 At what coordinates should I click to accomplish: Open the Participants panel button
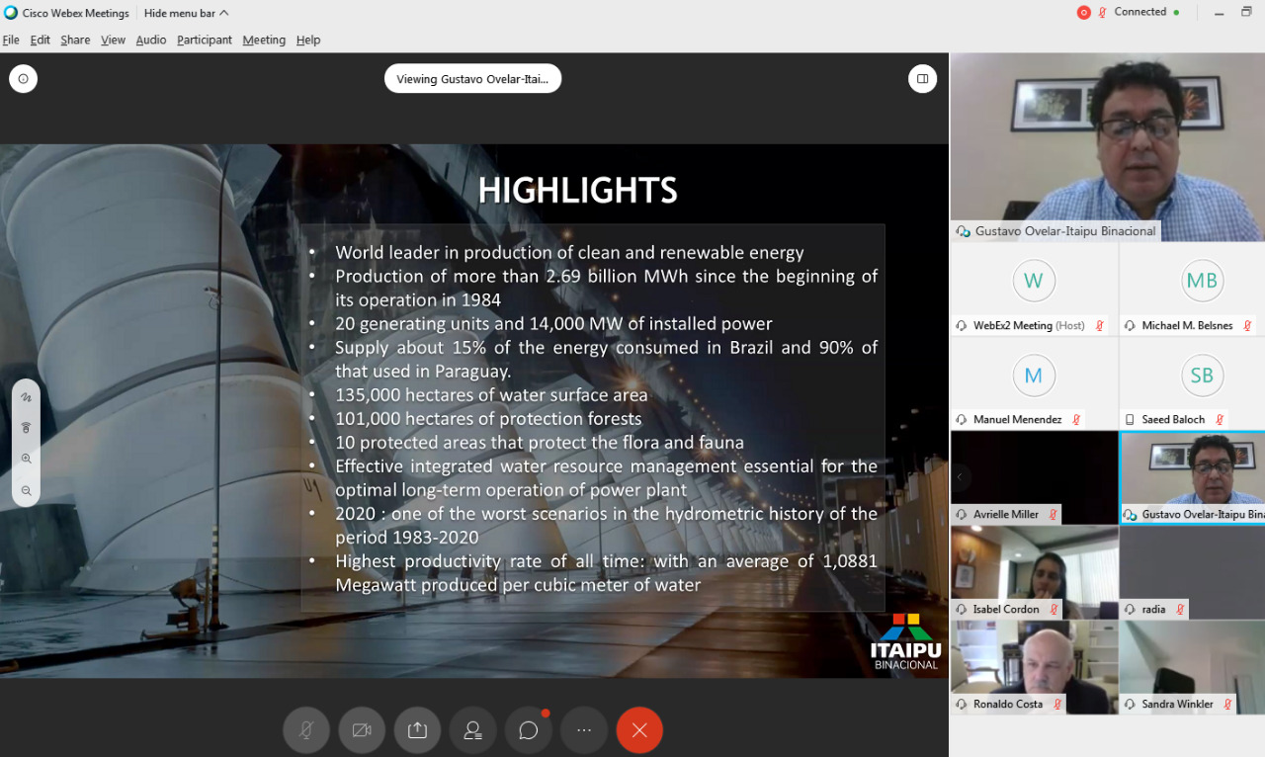pos(472,730)
